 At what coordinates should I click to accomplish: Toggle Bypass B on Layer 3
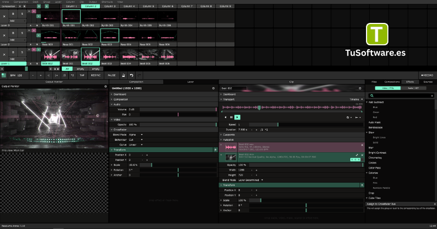pos(13,14)
